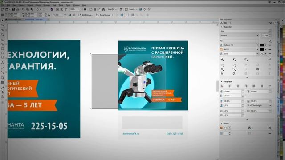285x160 pixels.
Task: Select the Interactive Fill tool in the toolbox
Action: pos(3,92)
